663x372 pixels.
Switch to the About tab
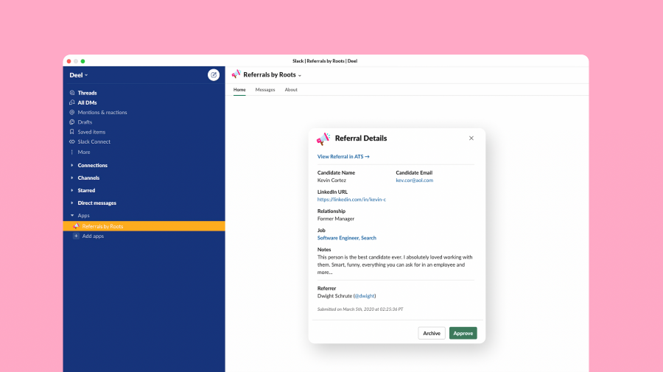[291, 90]
